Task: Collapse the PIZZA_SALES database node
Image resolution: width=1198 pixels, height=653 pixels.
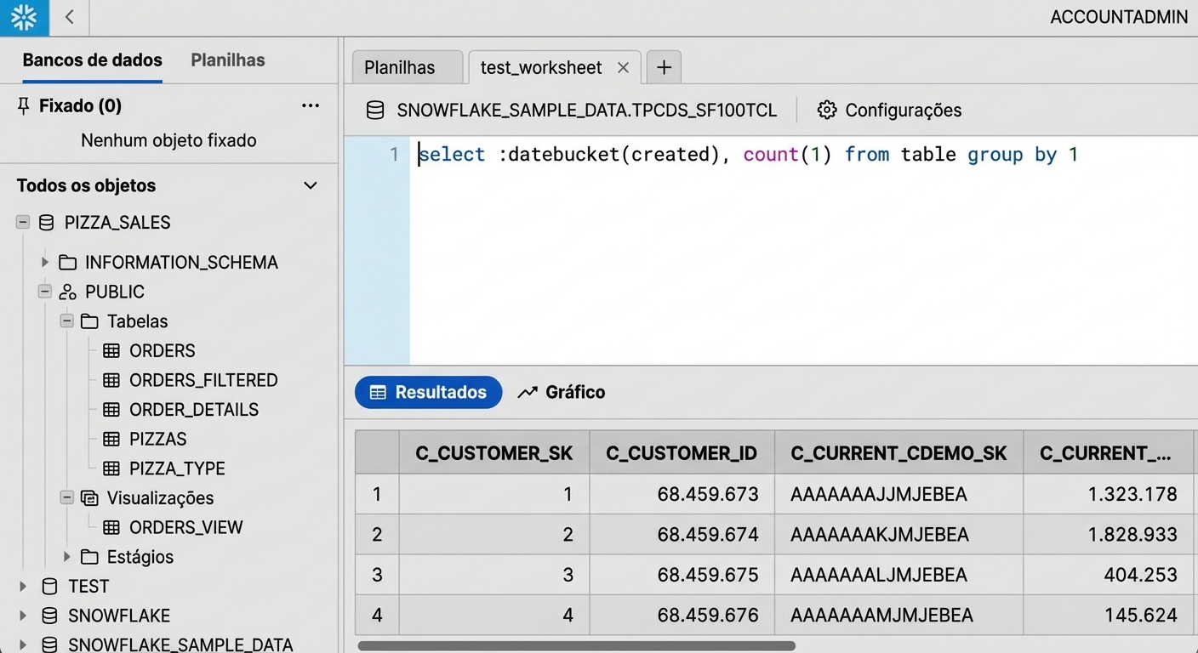Action: [x=23, y=222]
